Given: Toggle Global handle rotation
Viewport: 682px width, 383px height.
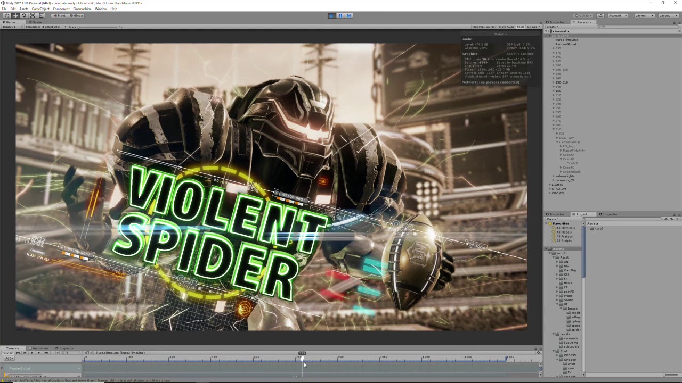Looking at the screenshot, I should pos(76,15).
